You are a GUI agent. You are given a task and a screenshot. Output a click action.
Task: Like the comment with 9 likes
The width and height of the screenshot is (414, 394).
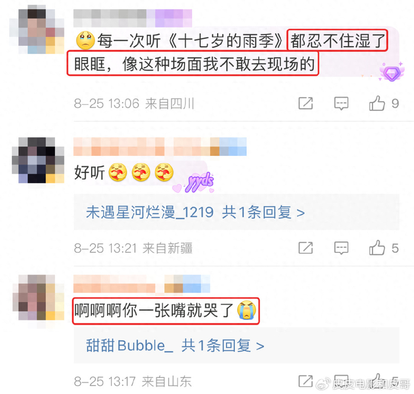pyautogui.click(x=377, y=103)
